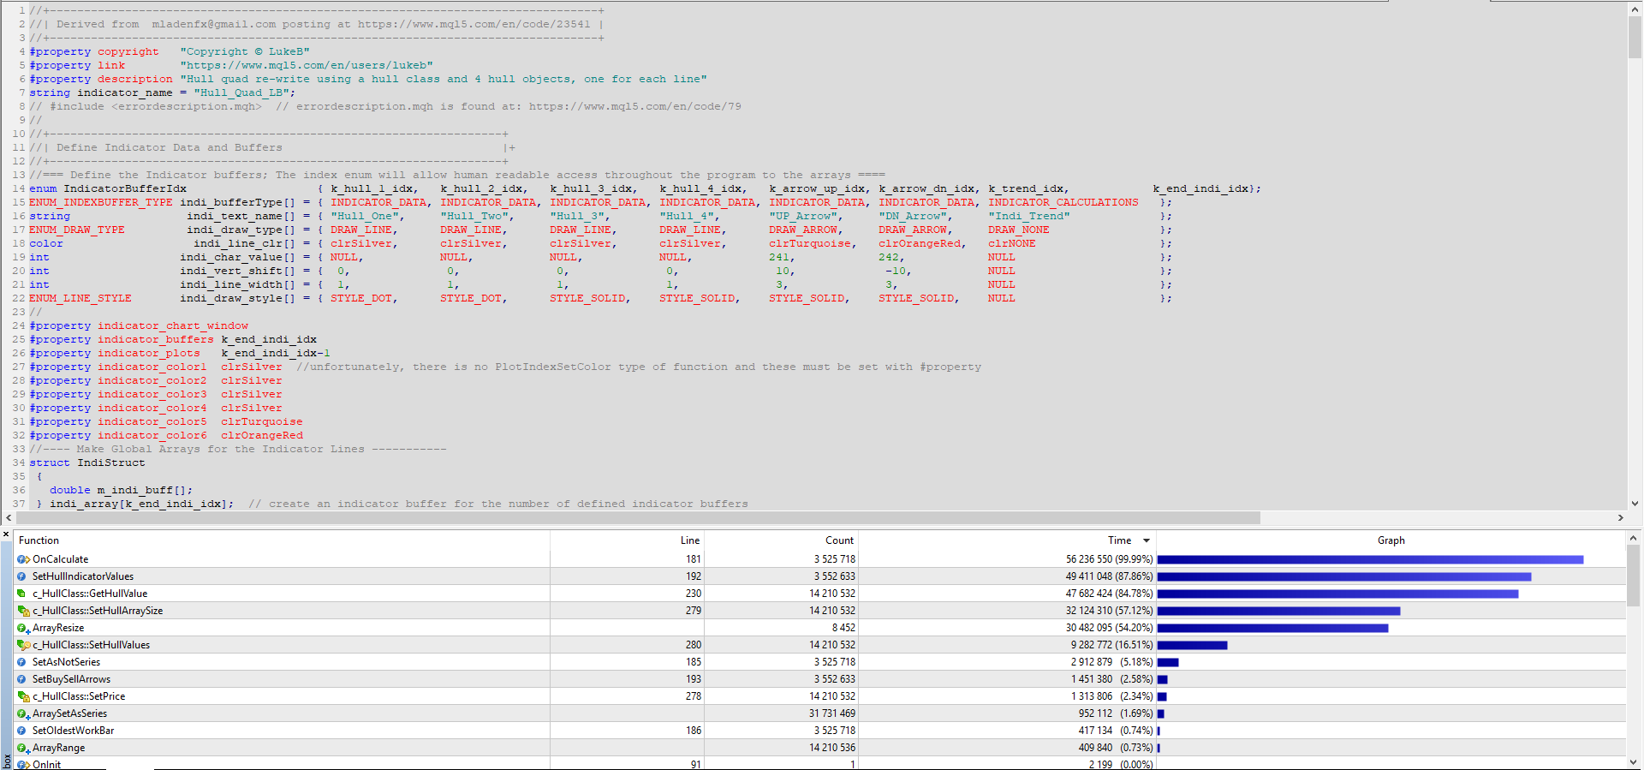Click the SetBuySellArrows function icon

tap(22, 679)
